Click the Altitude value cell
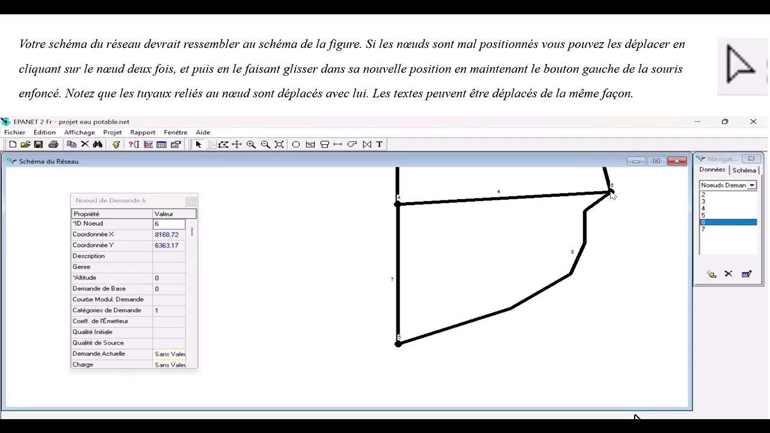 point(169,278)
